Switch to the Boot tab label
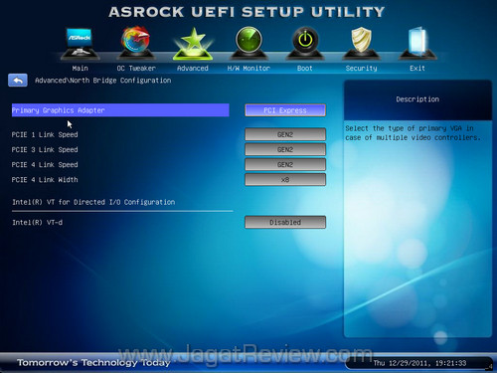Image resolution: width=497 pixels, height=373 pixels. tap(305, 69)
